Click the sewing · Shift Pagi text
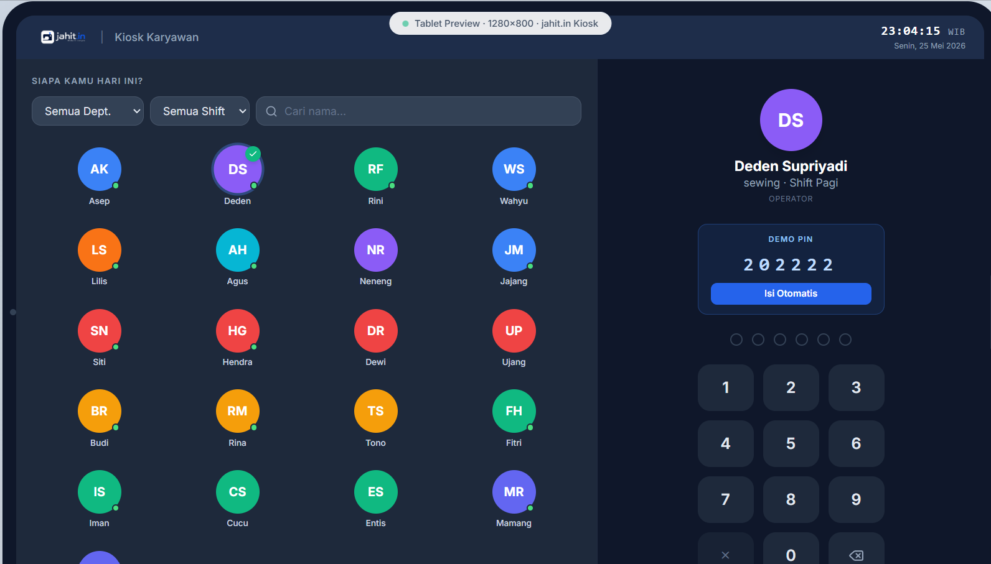The width and height of the screenshot is (991, 564). 791,183
